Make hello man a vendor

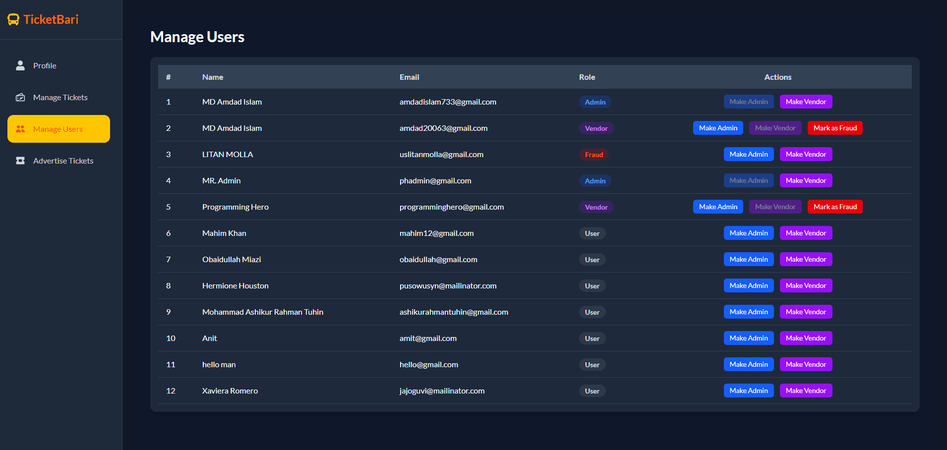[806, 364]
